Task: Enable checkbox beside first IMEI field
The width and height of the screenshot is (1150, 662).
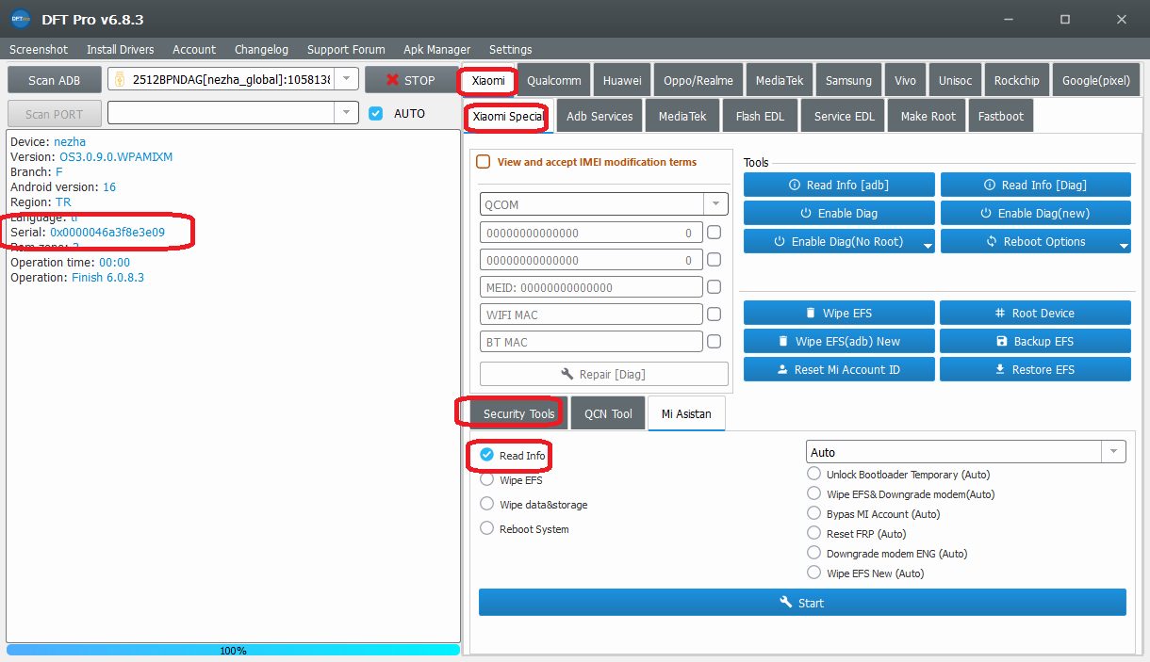Action: tap(715, 233)
